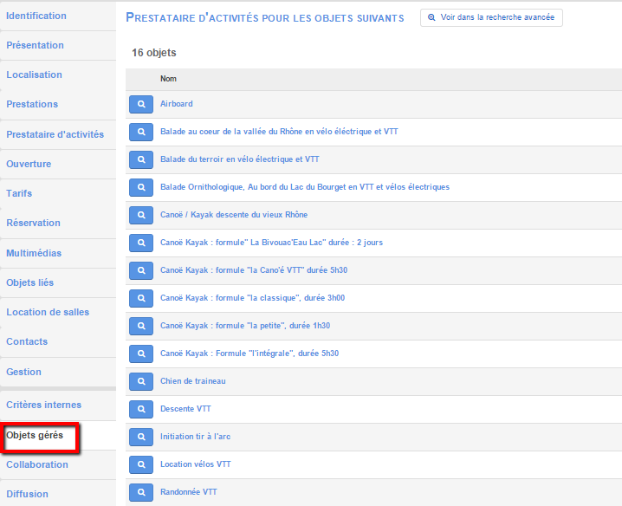This screenshot has height=506, width=622.
Task: Select Prestataire d'activités in sidebar
Action: pyautogui.click(x=58, y=134)
